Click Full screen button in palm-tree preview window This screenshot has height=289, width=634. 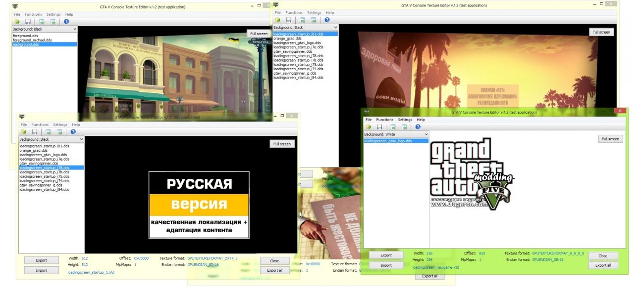click(x=601, y=32)
